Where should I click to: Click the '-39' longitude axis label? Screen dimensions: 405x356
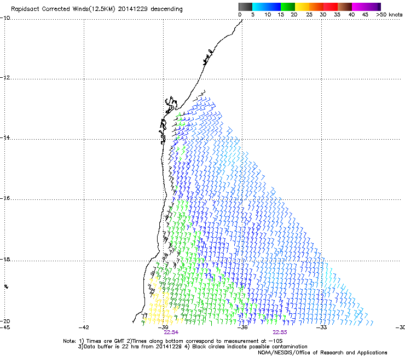pyautogui.click(x=163, y=328)
